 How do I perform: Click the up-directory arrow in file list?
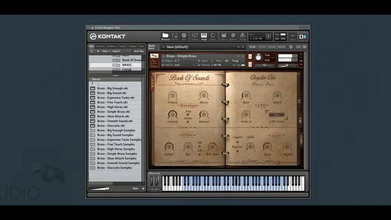click(92, 84)
